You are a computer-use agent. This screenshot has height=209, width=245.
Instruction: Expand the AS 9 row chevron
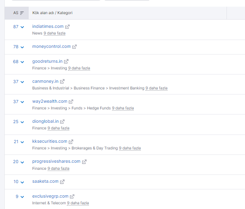tap(22, 197)
